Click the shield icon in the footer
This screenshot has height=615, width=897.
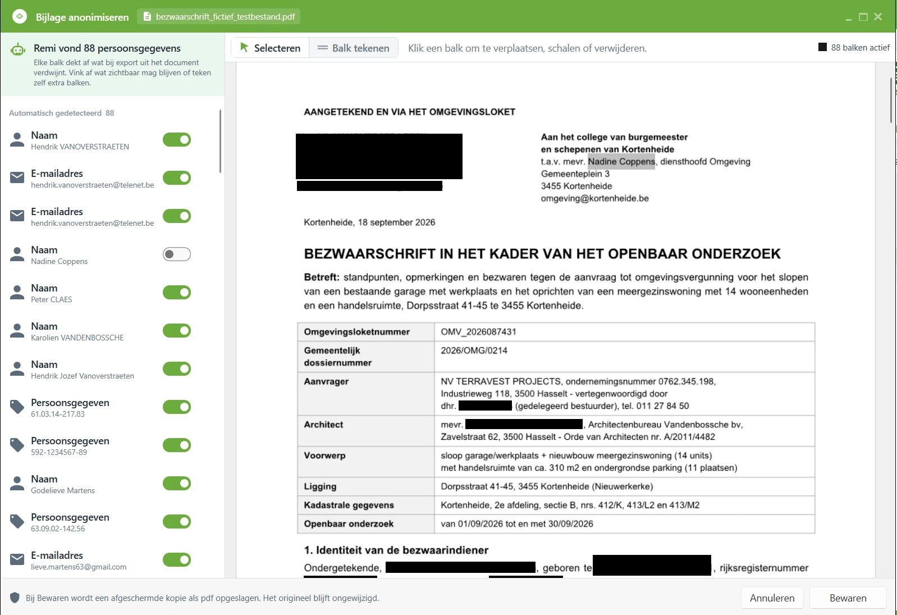click(15, 598)
